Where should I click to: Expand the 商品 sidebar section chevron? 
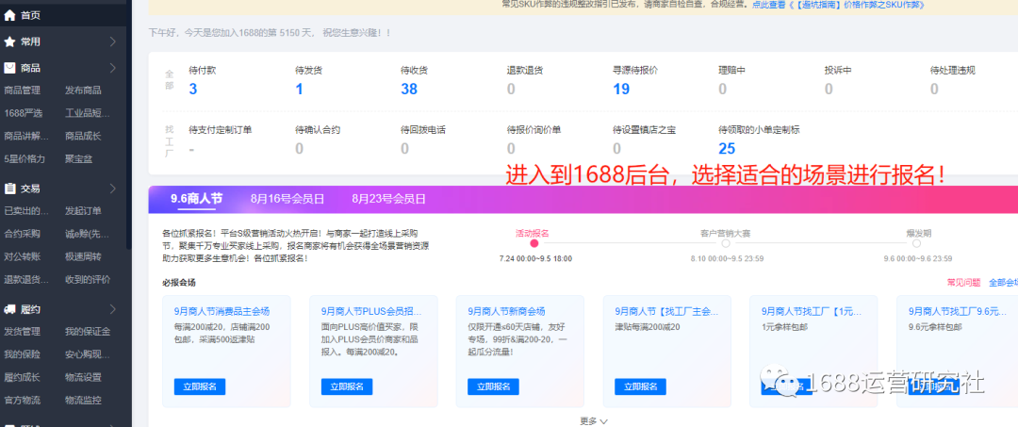(113, 68)
